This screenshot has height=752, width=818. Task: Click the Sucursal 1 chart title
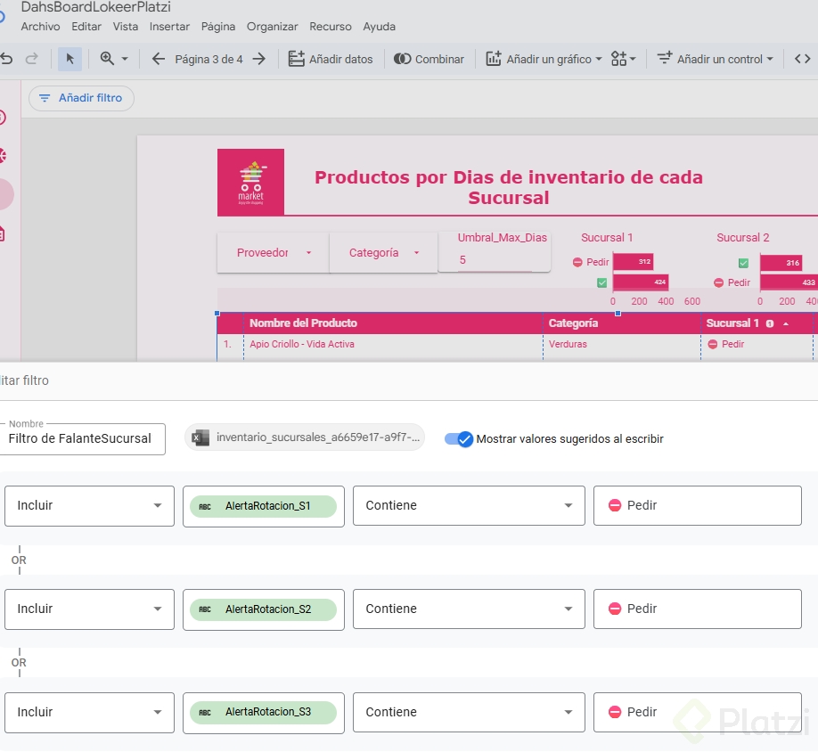607,238
